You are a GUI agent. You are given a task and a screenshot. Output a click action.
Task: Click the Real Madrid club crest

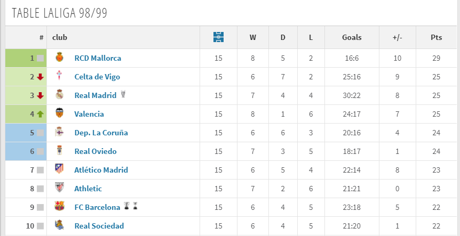pyautogui.click(x=59, y=95)
